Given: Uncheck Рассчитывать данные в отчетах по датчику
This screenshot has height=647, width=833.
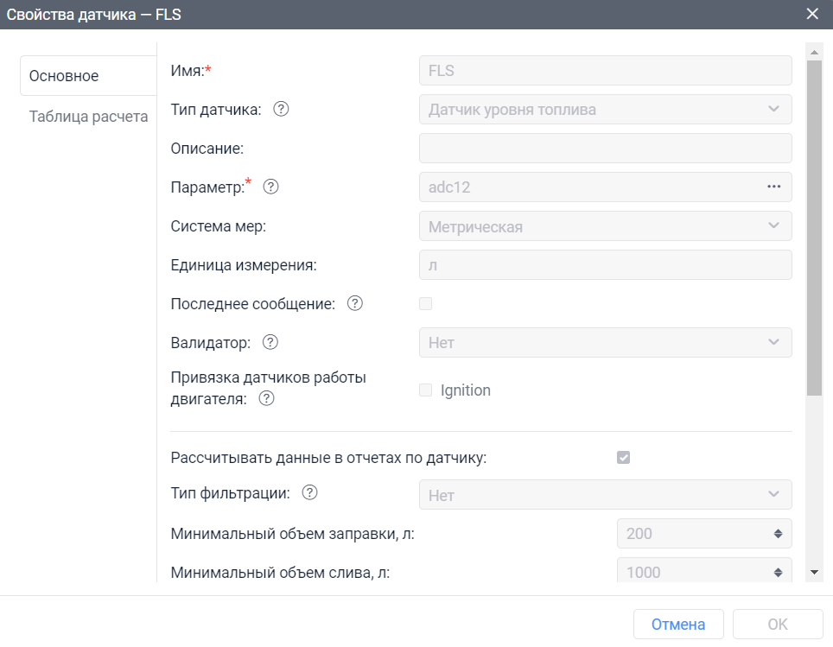Looking at the screenshot, I should [624, 457].
